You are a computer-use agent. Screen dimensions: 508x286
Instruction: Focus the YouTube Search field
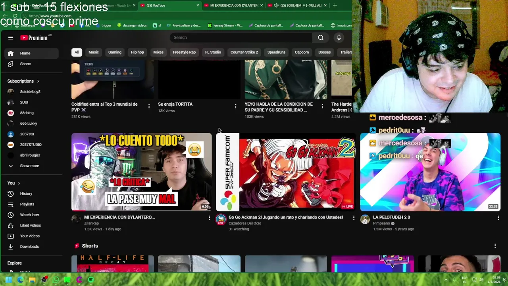[241, 37]
